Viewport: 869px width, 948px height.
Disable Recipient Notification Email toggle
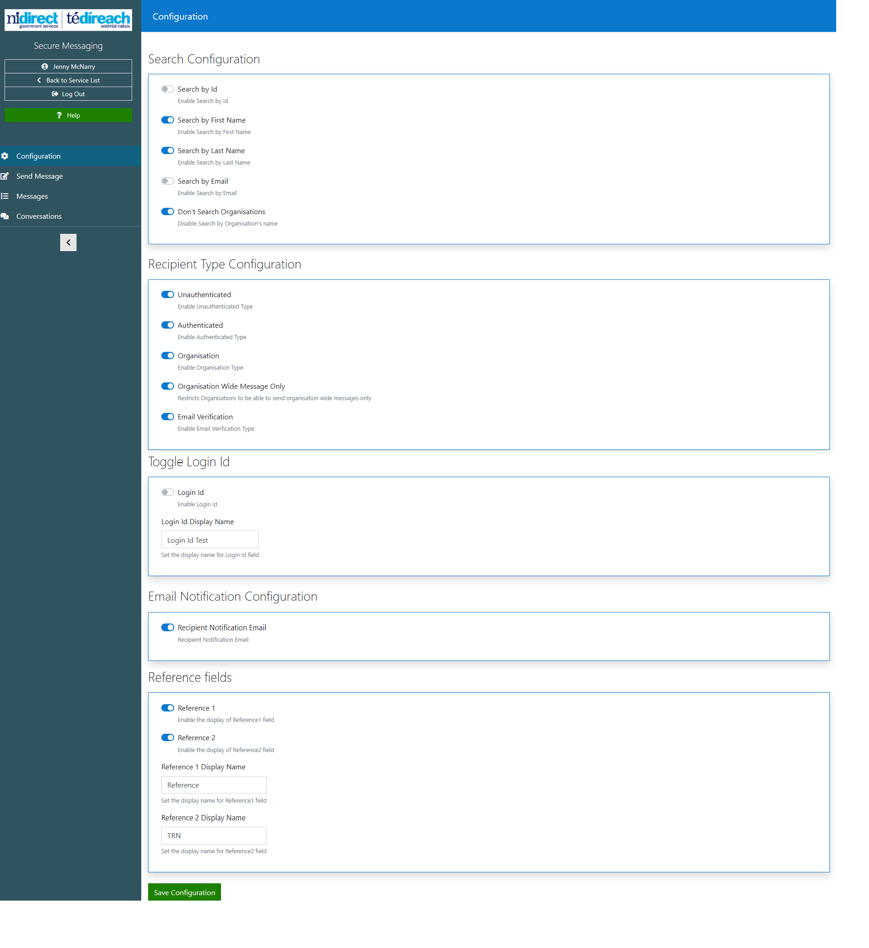(167, 628)
